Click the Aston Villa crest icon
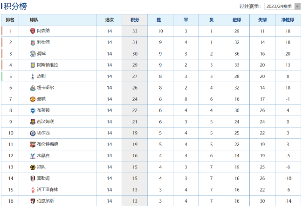The width and height of the screenshot is (303, 206). (33, 65)
